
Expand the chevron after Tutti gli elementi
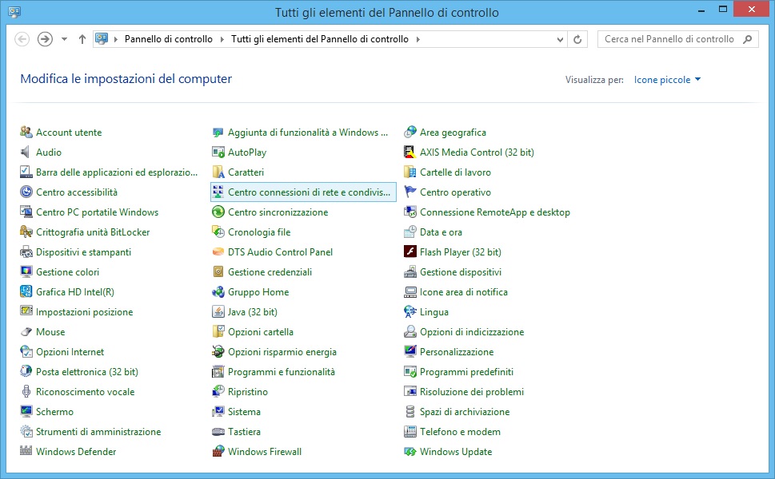tap(417, 39)
